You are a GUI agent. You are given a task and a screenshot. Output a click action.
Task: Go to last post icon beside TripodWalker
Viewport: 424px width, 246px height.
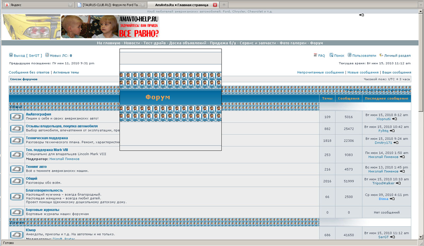(398, 183)
